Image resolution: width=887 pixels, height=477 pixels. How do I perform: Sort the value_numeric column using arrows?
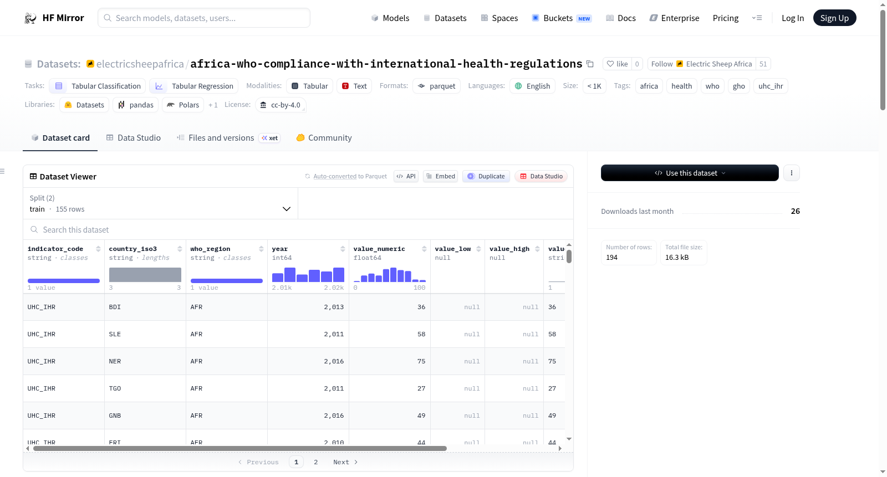pyautogui.click(x=424, y=249)
